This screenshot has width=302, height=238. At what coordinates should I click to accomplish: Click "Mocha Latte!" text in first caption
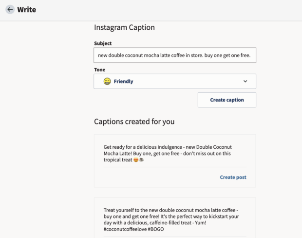pos(121,153)
